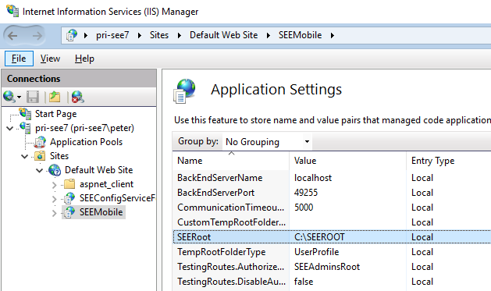
Task: Click the Application Settings header icon
Action: click(x=184, y=90)
